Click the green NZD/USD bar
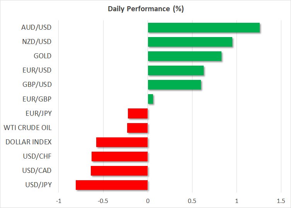Viewport: 291px width, 208px height. coord(190,42)
